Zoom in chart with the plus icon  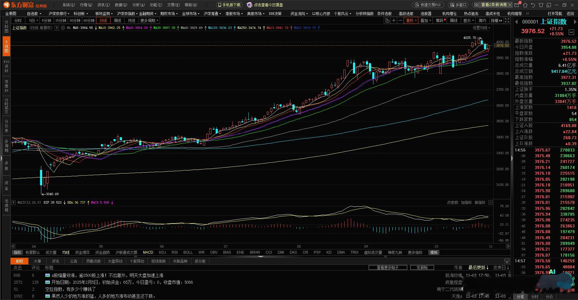[394, 20]
